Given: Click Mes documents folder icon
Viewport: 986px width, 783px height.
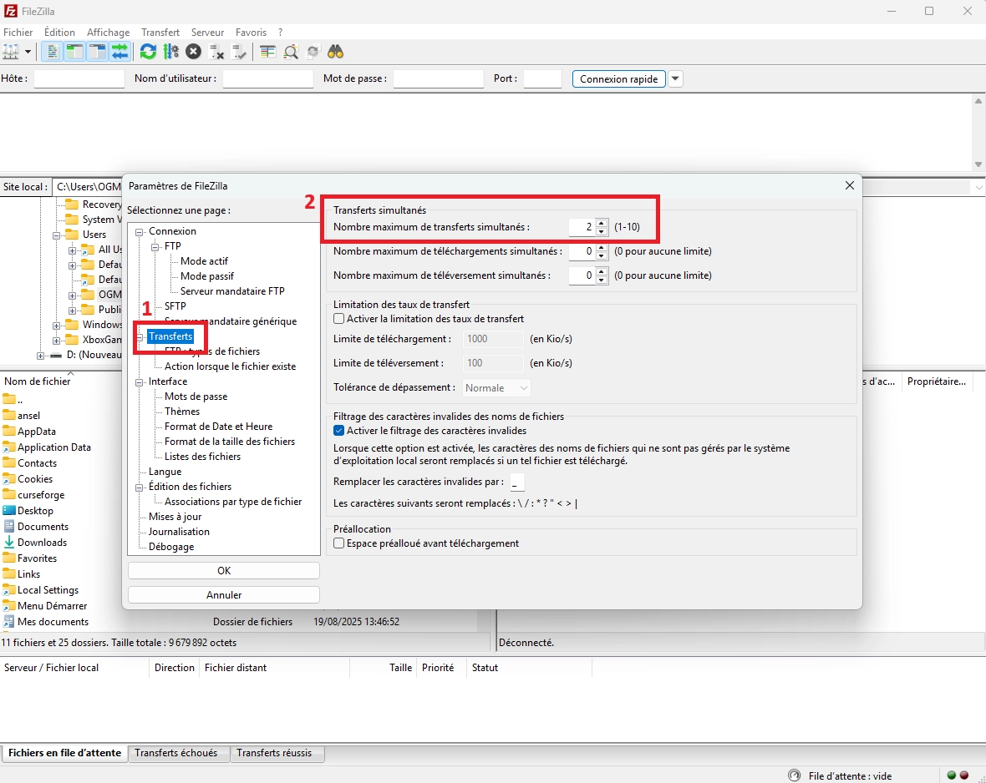Looking at the screenshot, I should (9, 622).
